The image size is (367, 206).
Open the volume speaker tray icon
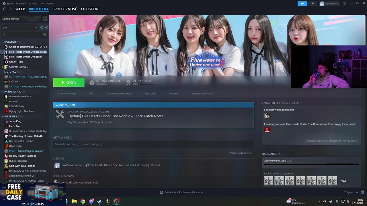point(348,201)
